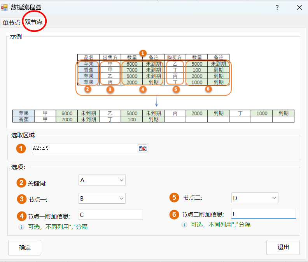Switch to the 单节点 tab

[x=11, y=23]
